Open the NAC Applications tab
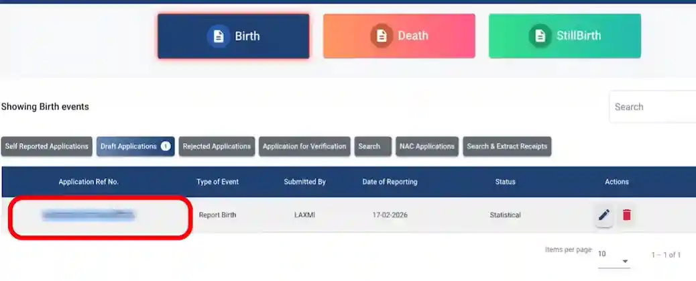Viewport: 696px width, 281px height. click(427, 146)
